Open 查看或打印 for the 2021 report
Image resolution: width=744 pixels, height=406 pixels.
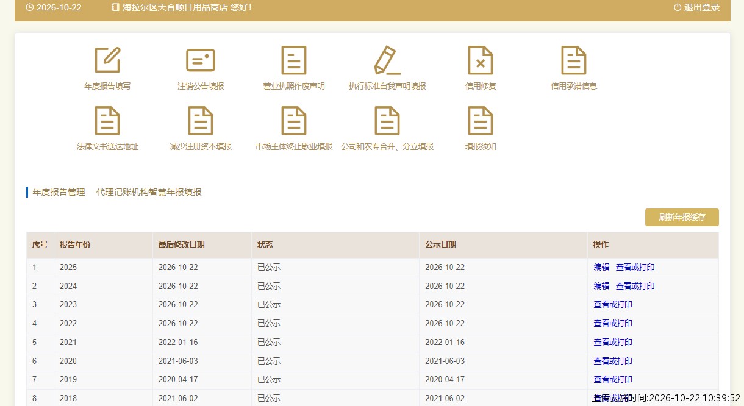coord(613,342)
